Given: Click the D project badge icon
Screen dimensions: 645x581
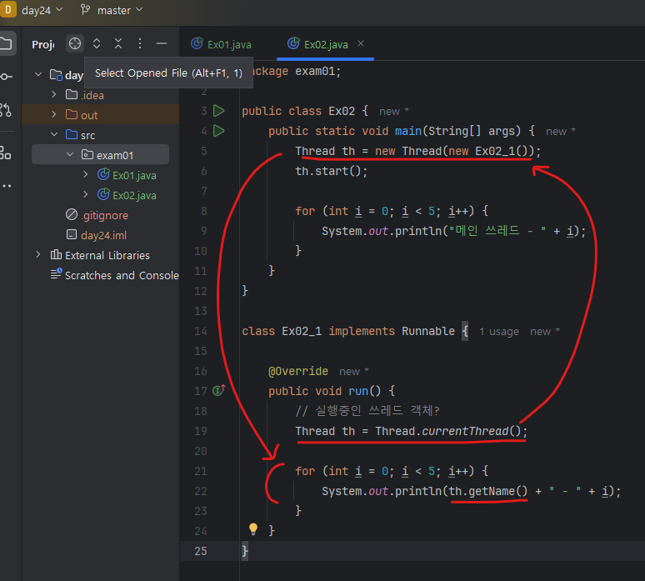Looking at the screenshot, I should [x=7, y=9].
